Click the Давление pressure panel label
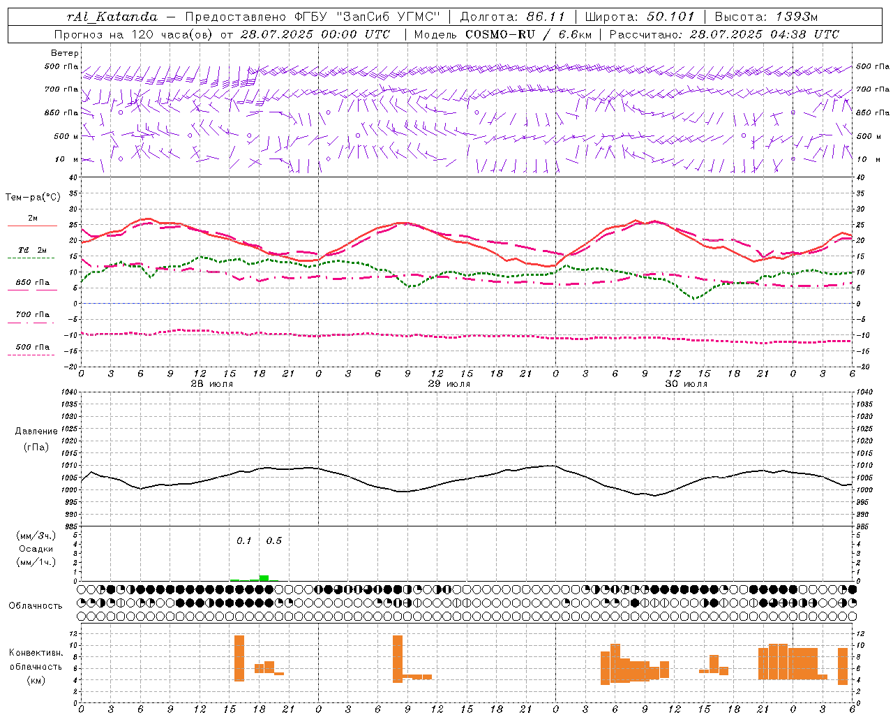This screenshot has height=715, width=893. tap(36, 432)
